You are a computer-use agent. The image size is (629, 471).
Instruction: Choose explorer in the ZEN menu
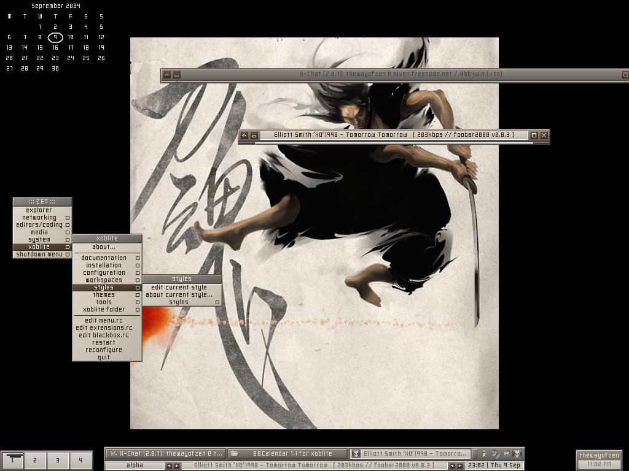[x=42, y=210]
